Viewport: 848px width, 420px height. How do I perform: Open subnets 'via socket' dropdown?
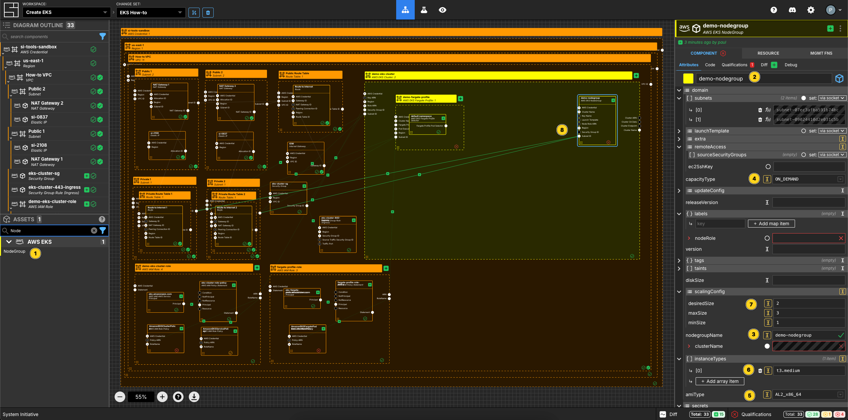click(x=832, y=98)
